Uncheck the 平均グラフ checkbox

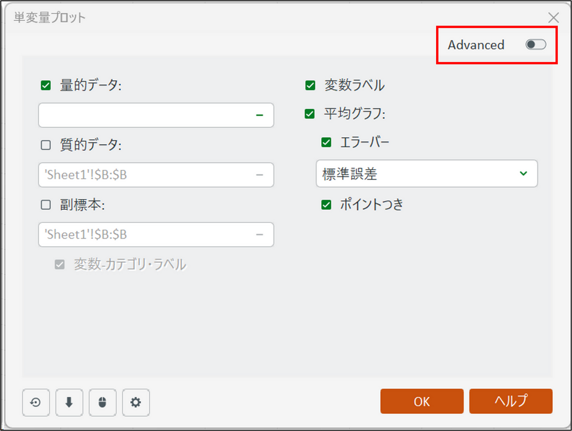tap(310, 113)
